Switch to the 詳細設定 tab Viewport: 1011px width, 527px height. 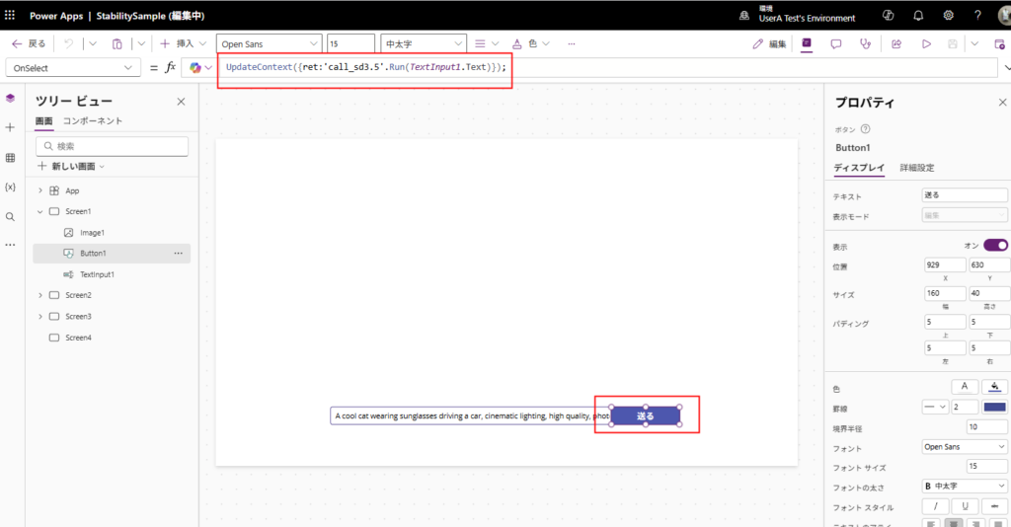coord(916,168)
